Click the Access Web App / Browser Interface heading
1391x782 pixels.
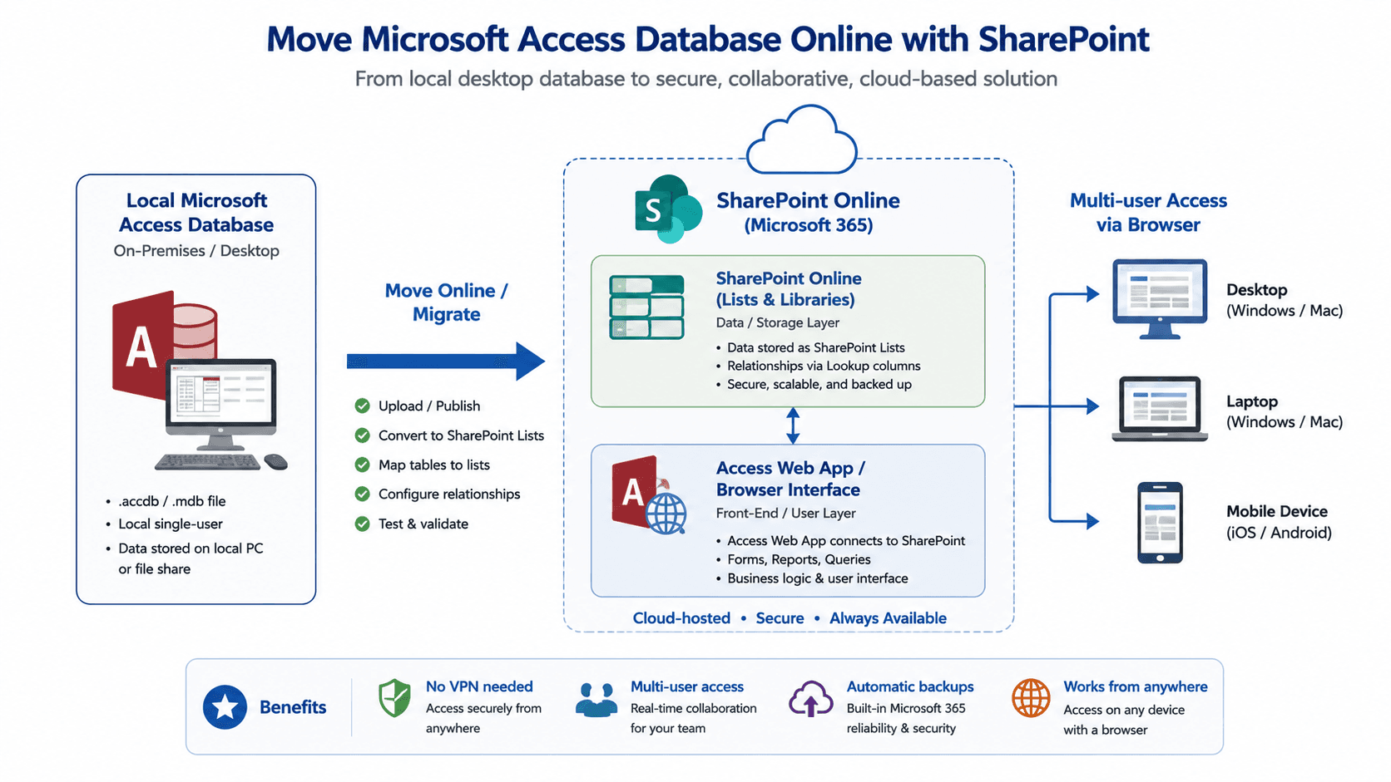tap(790, 479)
